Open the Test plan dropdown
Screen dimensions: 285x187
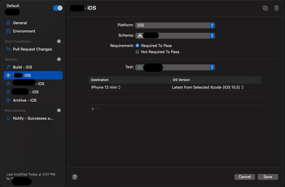pyautogui.click(x=175, y=67)
